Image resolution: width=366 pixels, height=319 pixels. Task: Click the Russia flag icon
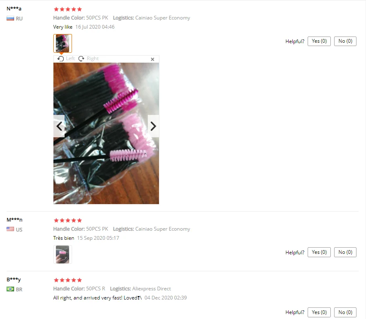point(10,19)
